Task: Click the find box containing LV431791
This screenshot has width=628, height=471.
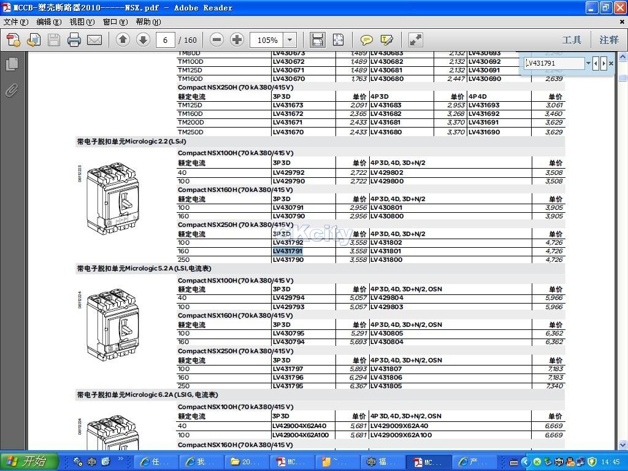Action: click(554, 63)
